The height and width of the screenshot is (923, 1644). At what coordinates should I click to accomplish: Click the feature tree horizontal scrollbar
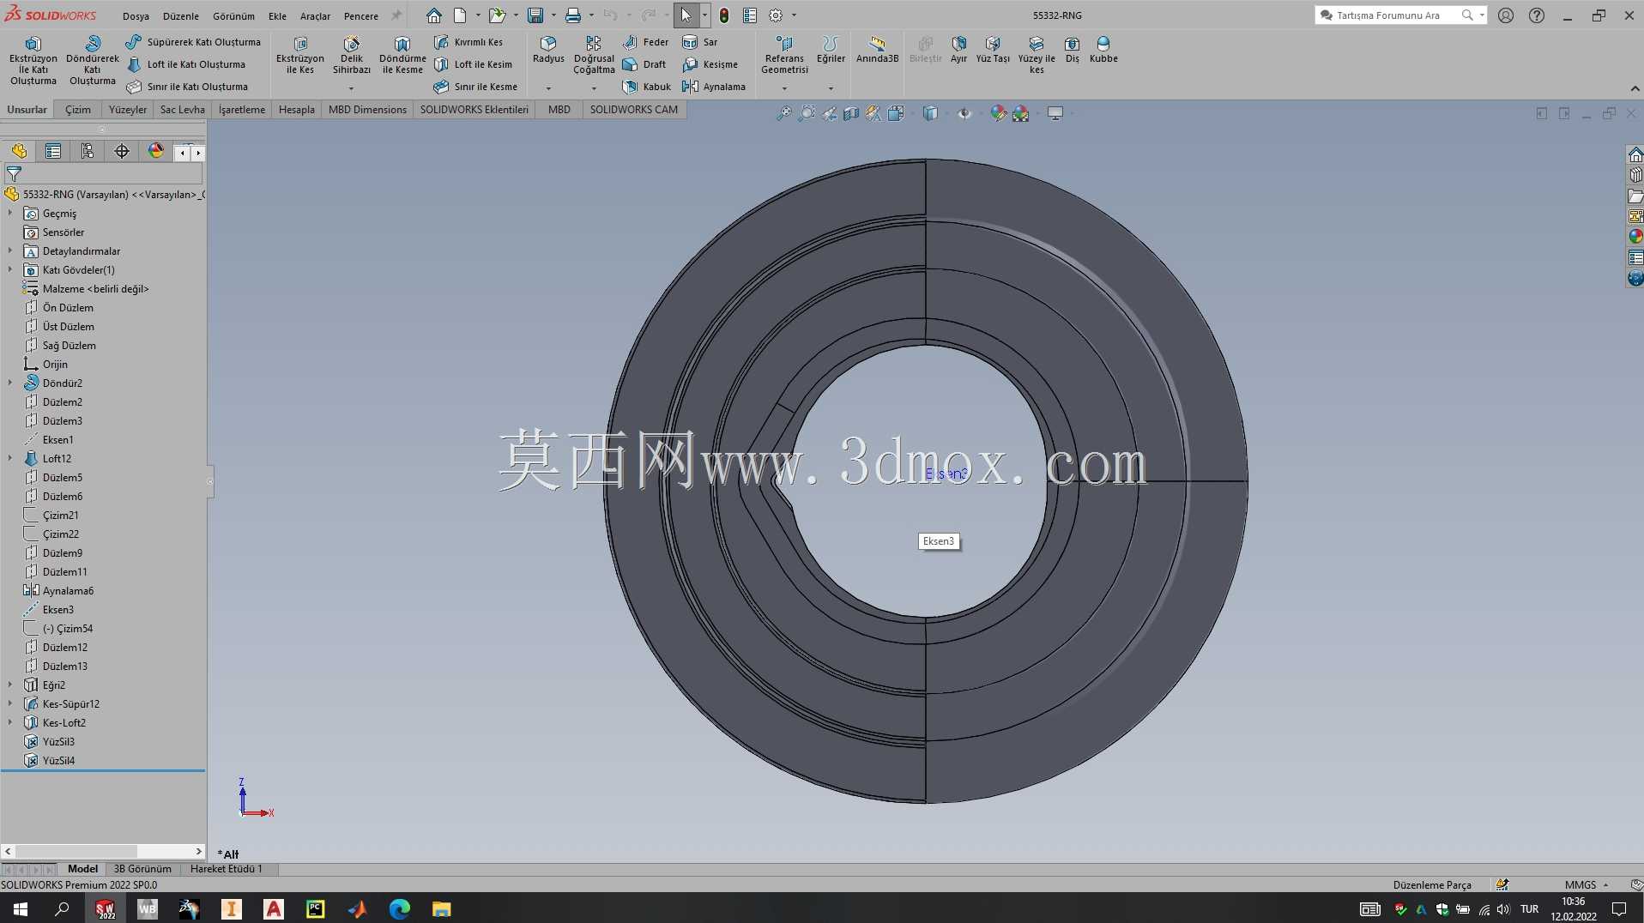(103, 851)
